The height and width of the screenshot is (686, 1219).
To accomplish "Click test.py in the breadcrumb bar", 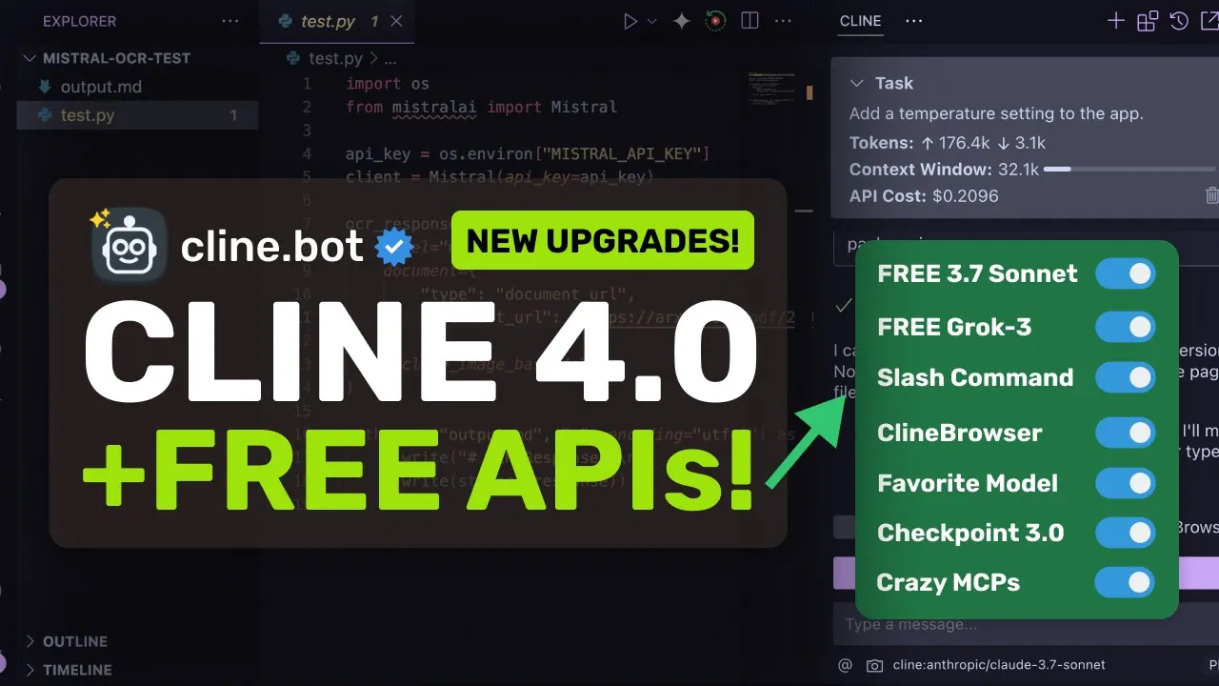I will pos(334,58).
